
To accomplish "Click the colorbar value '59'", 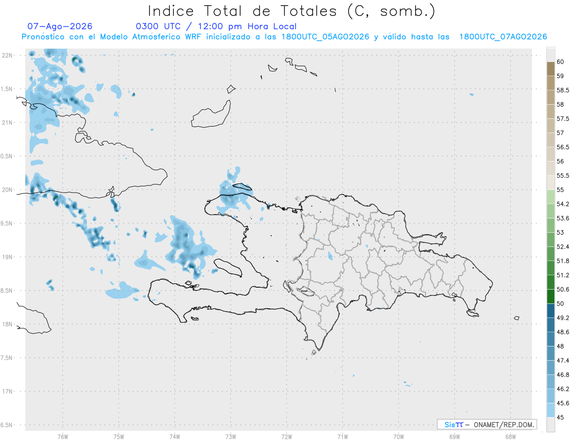I will (x=560, y=76).
